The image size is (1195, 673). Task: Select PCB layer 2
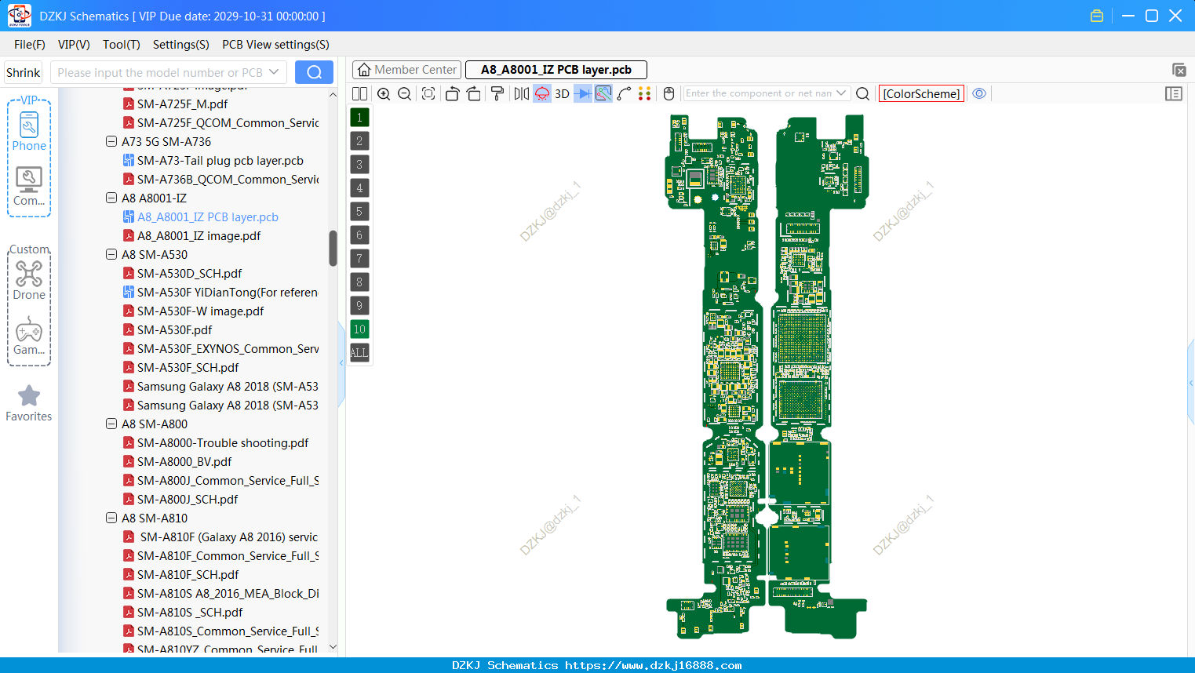(x=359, y=141)
